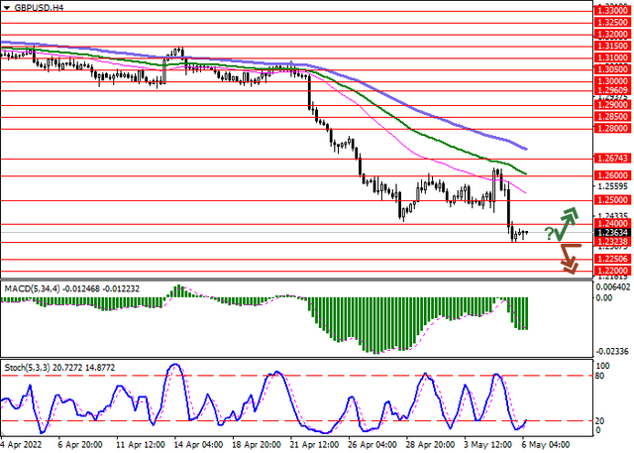This screenshot has width=634, height=453.
Task: Click the GBPUSD,H4 chart title
Action: tap(39, 8)
